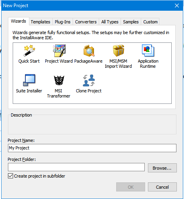Click into the Project Folder field
This screenshot has height=199, width=184.
pyautogui.click(x=76, y=167)
